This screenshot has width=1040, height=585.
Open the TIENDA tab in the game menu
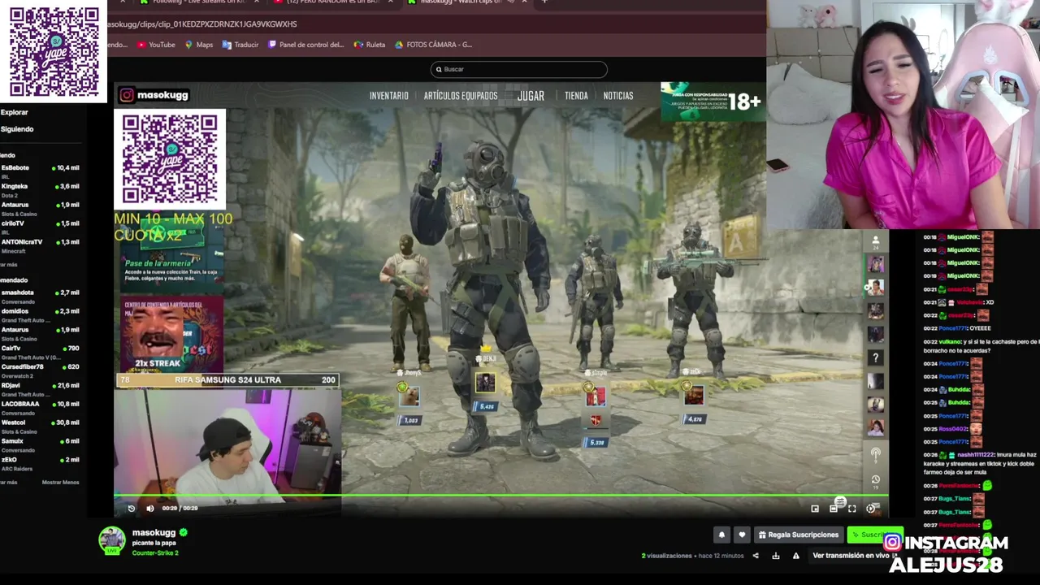click(576, 96)
